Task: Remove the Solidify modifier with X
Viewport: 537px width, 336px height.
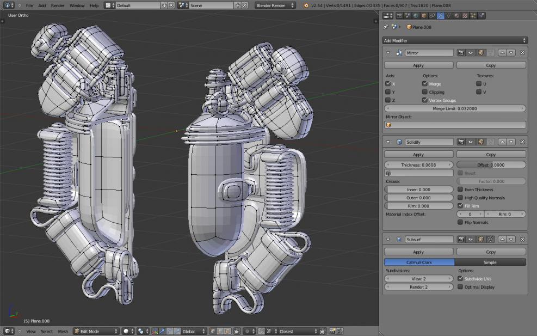Action: coord(522,142)
